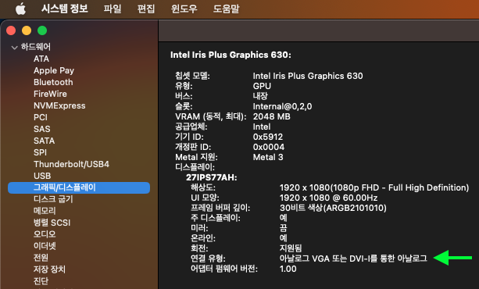
Task: Open the Apple logo menu
Action: pyautogui.click(x=20, y=9)
